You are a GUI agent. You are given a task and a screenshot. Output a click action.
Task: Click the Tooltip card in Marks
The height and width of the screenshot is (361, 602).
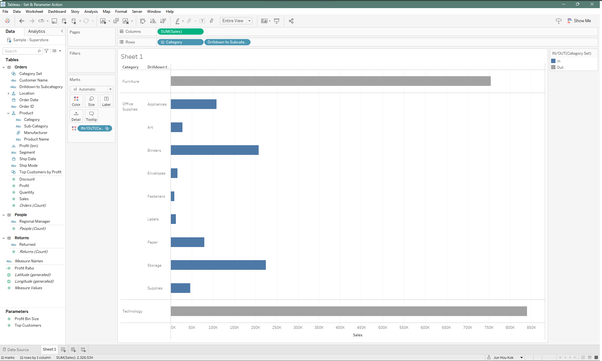pyautogui.click(x=92, y=116)
